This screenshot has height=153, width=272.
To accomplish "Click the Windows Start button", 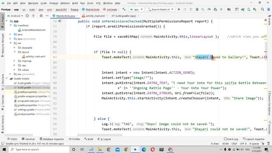I will [x=4, y=149].
